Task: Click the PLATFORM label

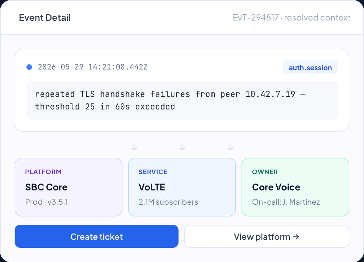Action: click(x=43, y=172)
